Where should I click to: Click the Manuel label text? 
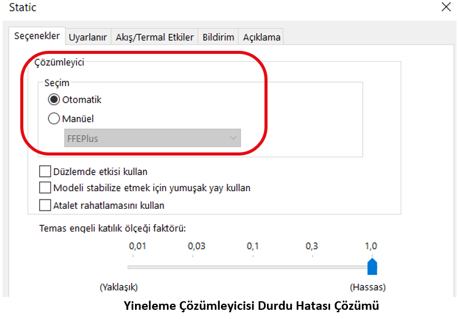pos(78,119)
